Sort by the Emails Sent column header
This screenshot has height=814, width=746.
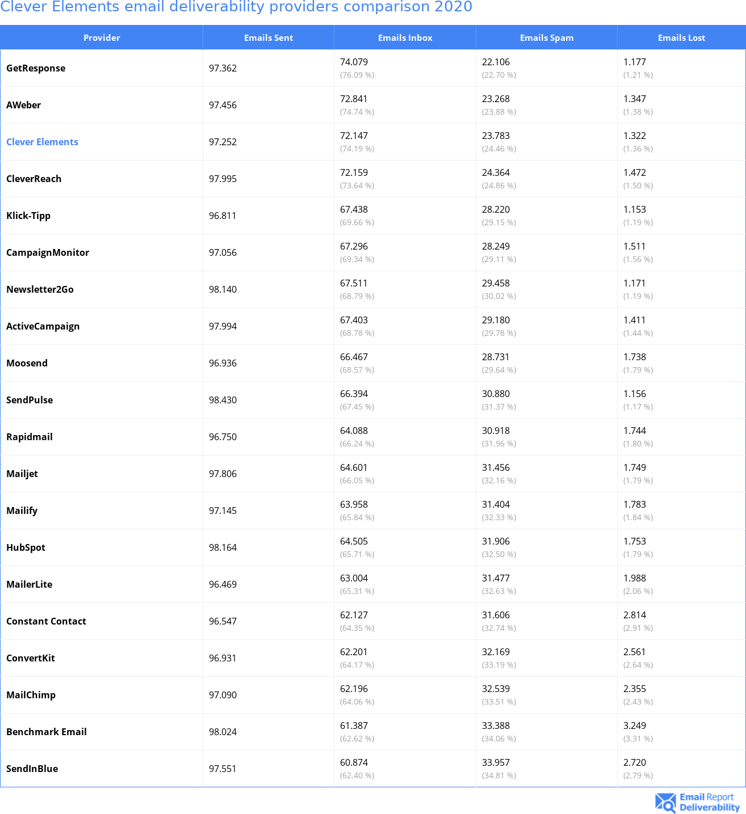[269, 38]
